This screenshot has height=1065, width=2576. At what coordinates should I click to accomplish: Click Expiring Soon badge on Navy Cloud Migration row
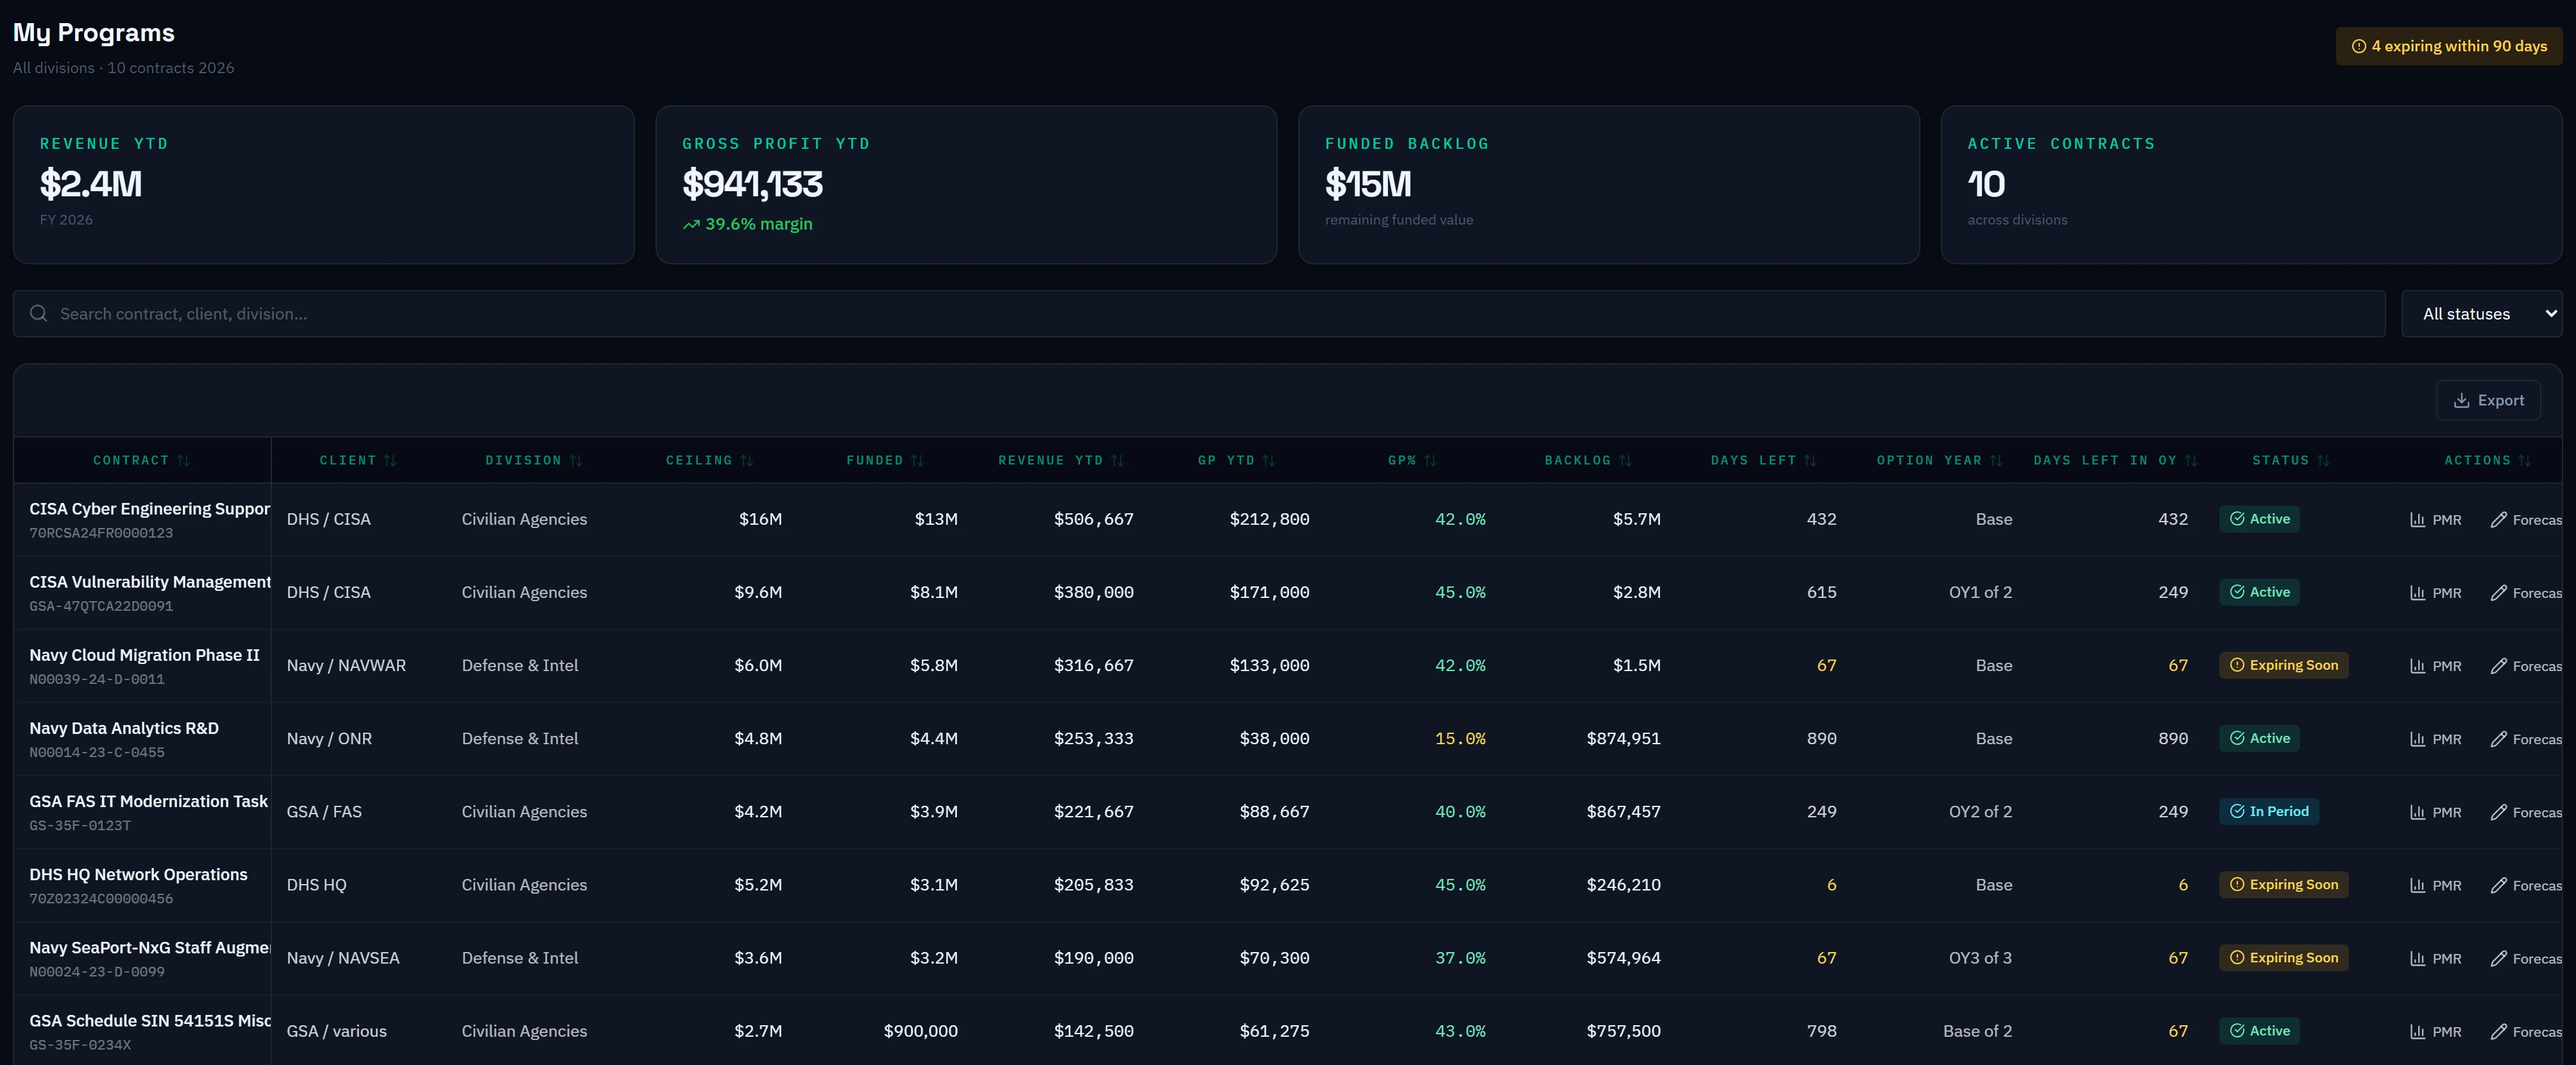[2283, 665]
